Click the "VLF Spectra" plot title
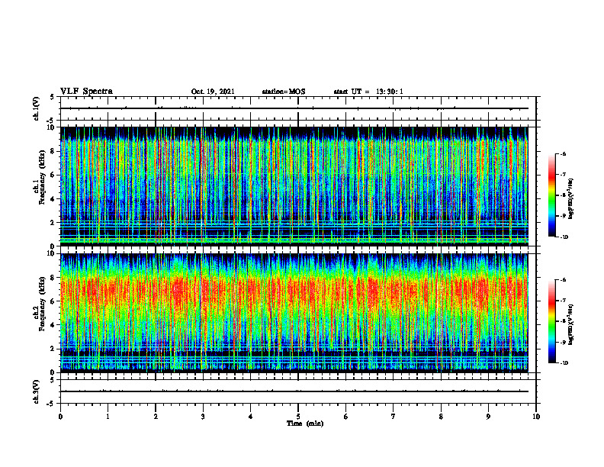 coord(87,92)
